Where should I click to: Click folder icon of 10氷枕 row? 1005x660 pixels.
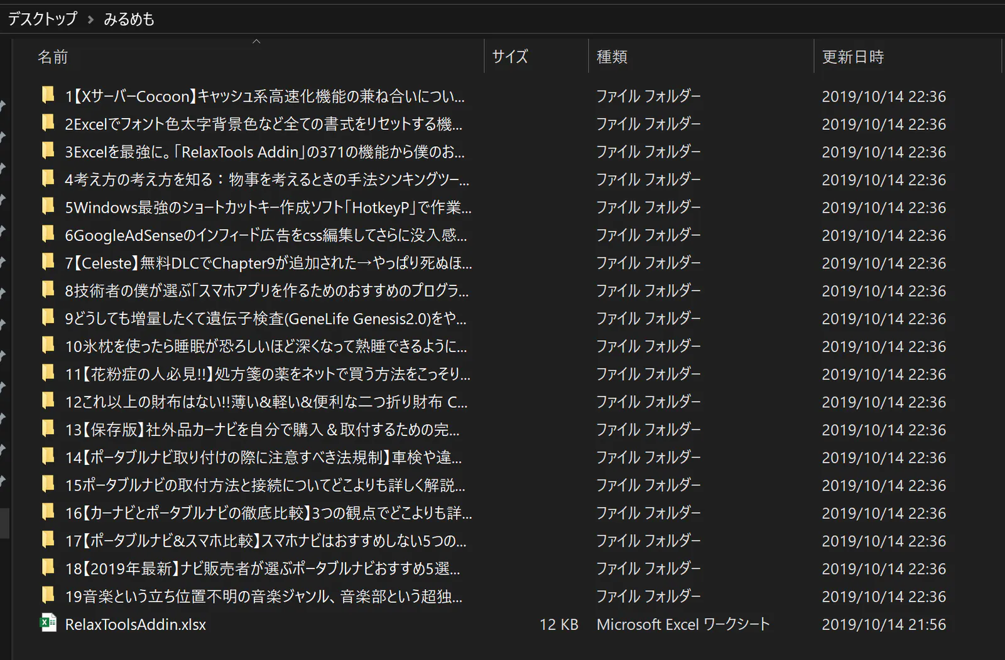48,345
